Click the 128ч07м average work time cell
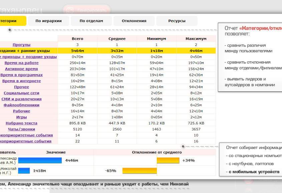This screenshot has height=193, width=282. [x=117, y=63]
